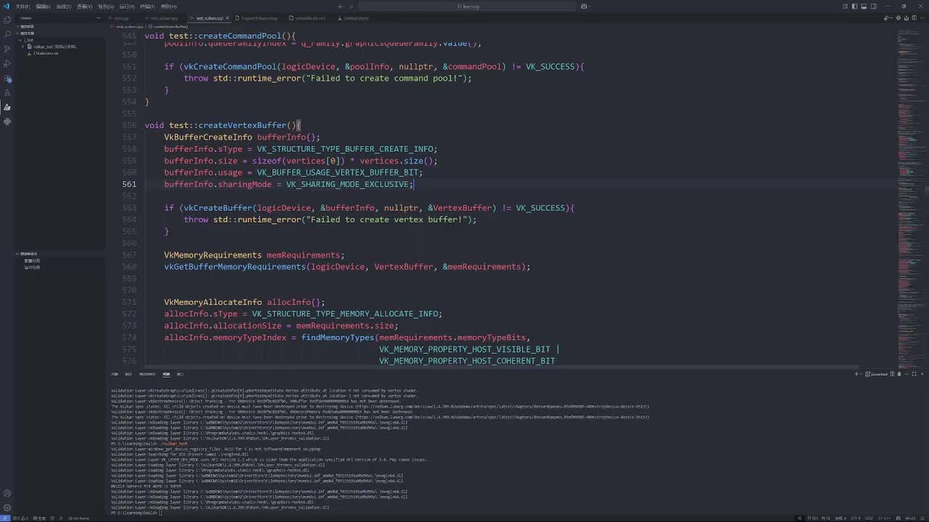Select the CMakeLists.txt item in the CMake sidebar
Screen dimensions: 929x522
[46, 53]
